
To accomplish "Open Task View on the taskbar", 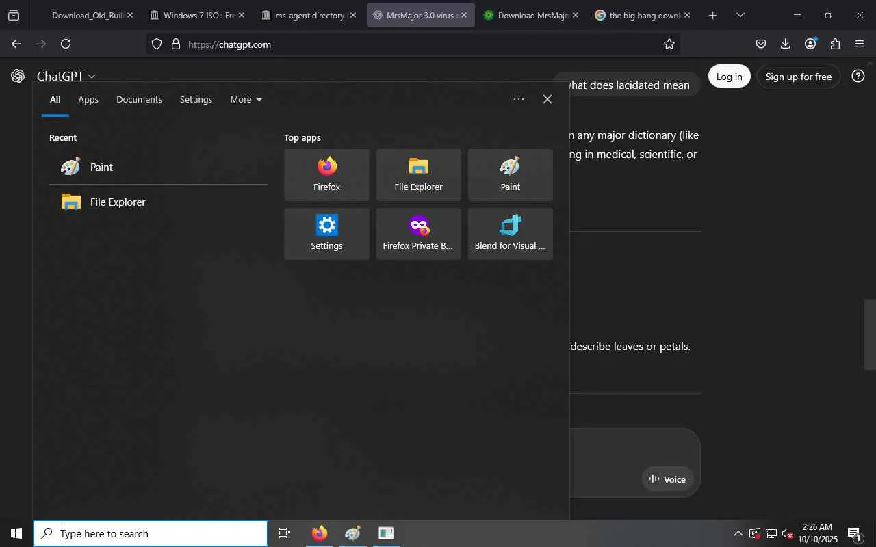I will (x=285, y=533).
